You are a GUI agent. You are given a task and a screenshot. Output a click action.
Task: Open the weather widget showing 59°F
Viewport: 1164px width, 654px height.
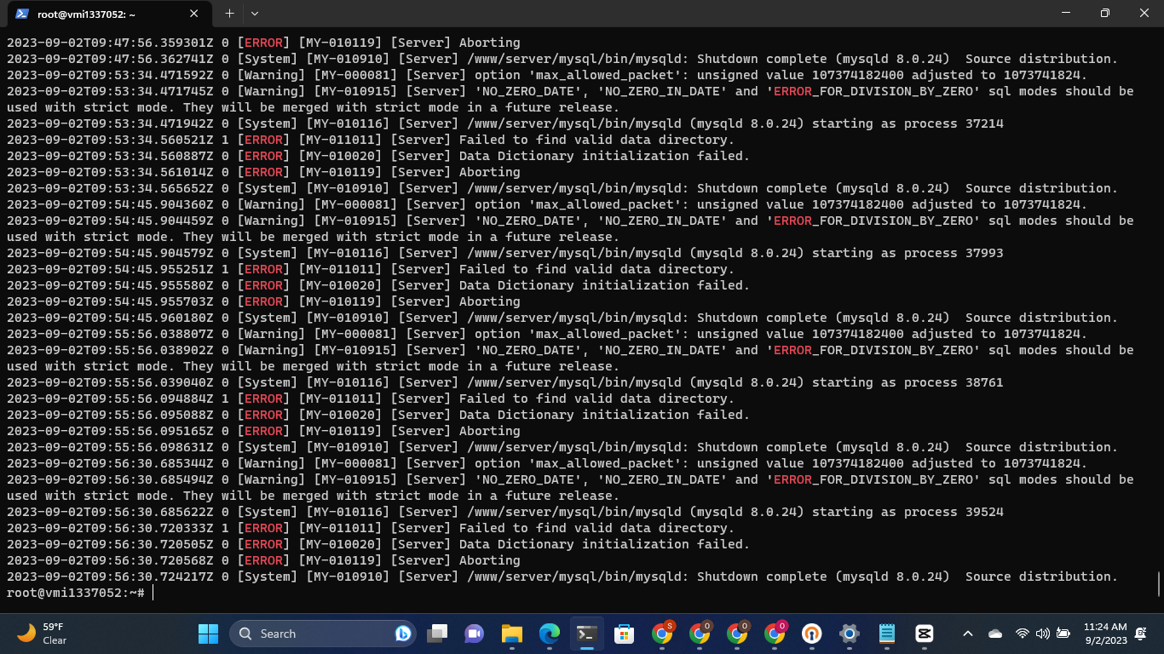coord(41,634)
